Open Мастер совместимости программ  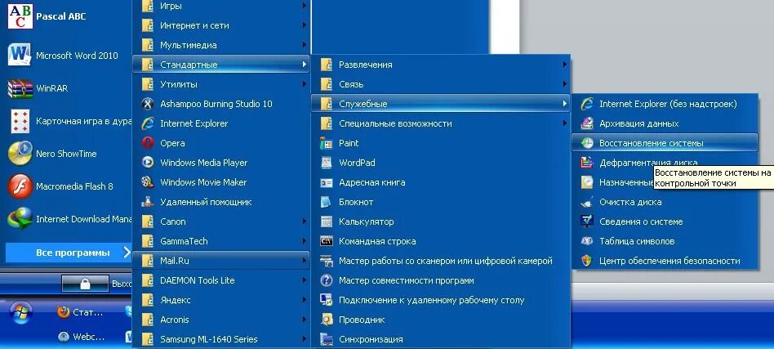tap(441, 280)
